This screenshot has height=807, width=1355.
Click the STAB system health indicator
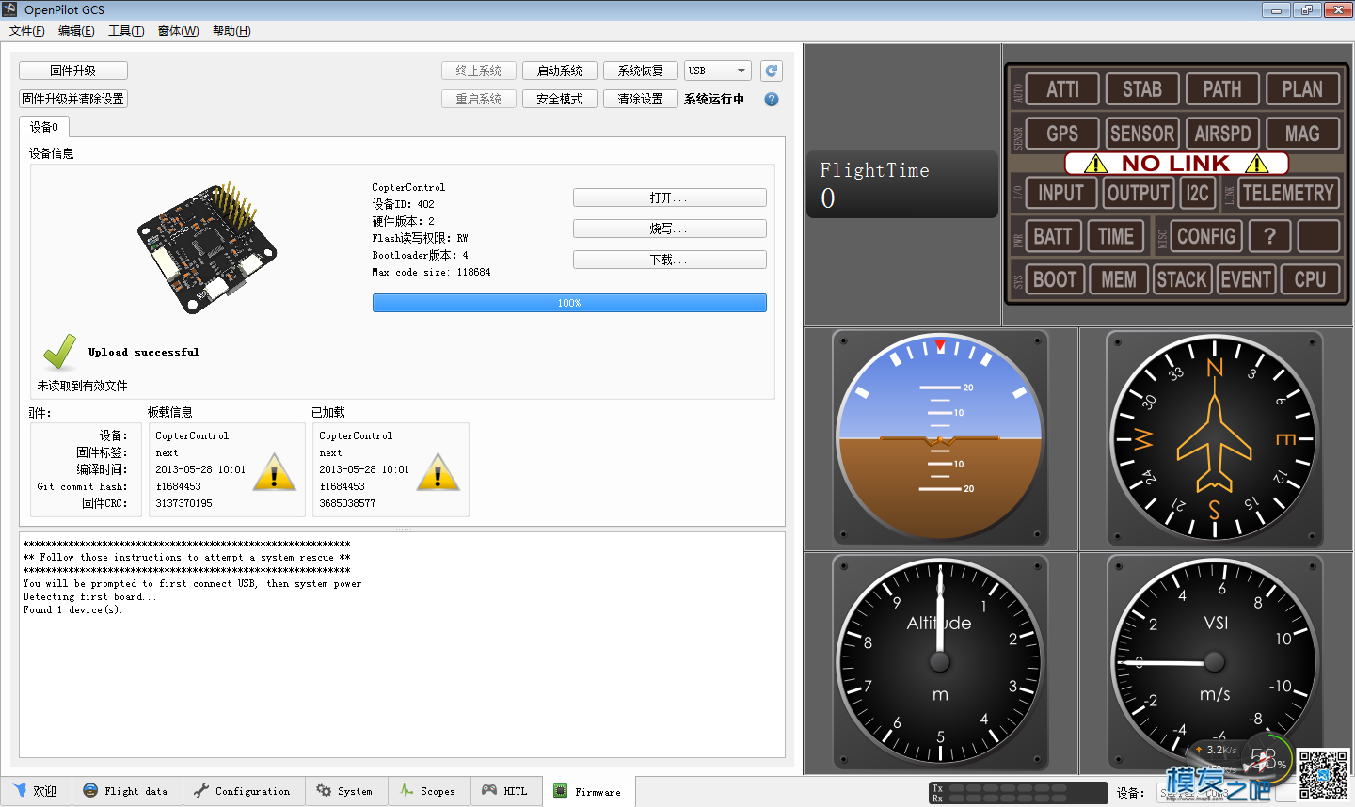[x=1142, y=89]
